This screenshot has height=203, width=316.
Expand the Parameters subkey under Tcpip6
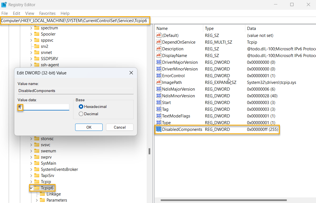(x=36, y=200)
